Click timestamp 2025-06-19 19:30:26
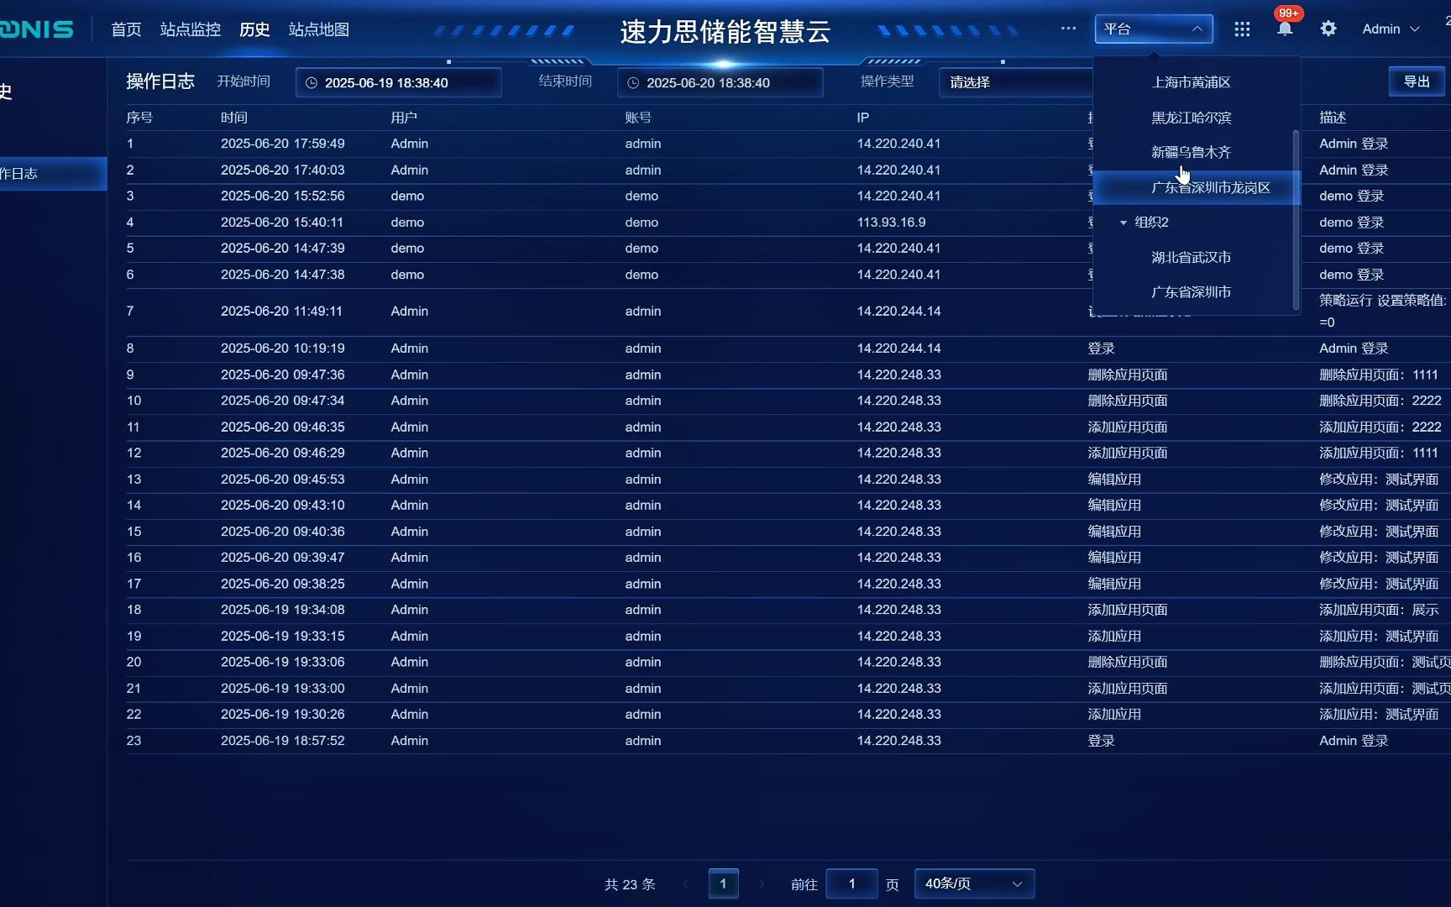The height and width of the screenshot is (907, 1451). pos(283,714)
